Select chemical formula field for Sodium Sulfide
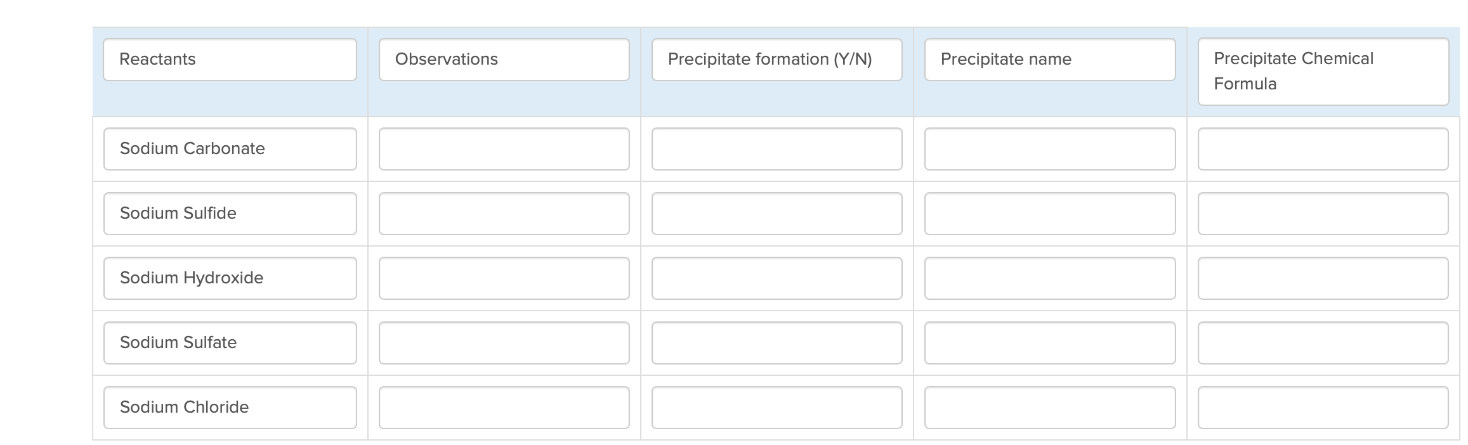Screen dimensions: 1468x445 (1323, 214)
